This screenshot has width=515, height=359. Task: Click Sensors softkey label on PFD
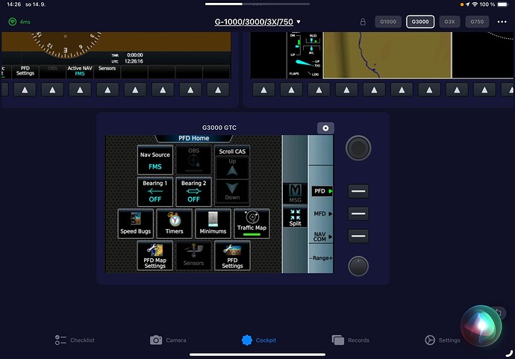(107, 69)
